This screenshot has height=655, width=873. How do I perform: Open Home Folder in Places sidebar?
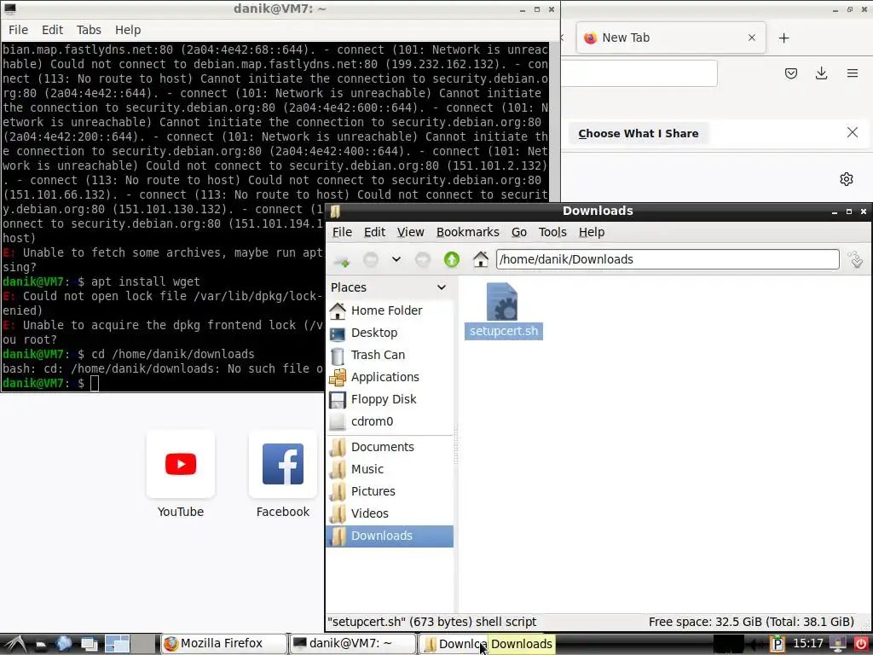pos(390,310)
